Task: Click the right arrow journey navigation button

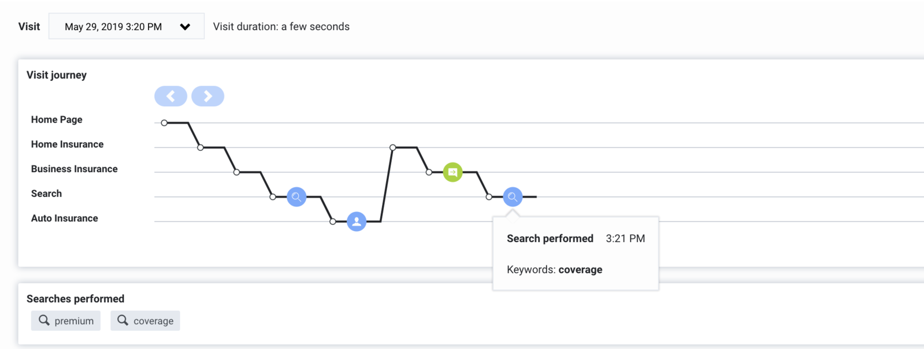Action: pyautogui.click(x=208, y=96)
